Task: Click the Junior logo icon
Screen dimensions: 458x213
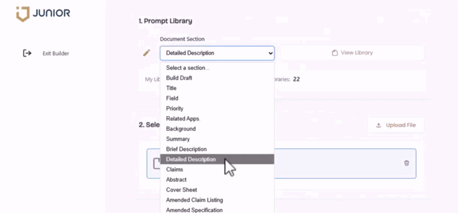Action: 22,13
